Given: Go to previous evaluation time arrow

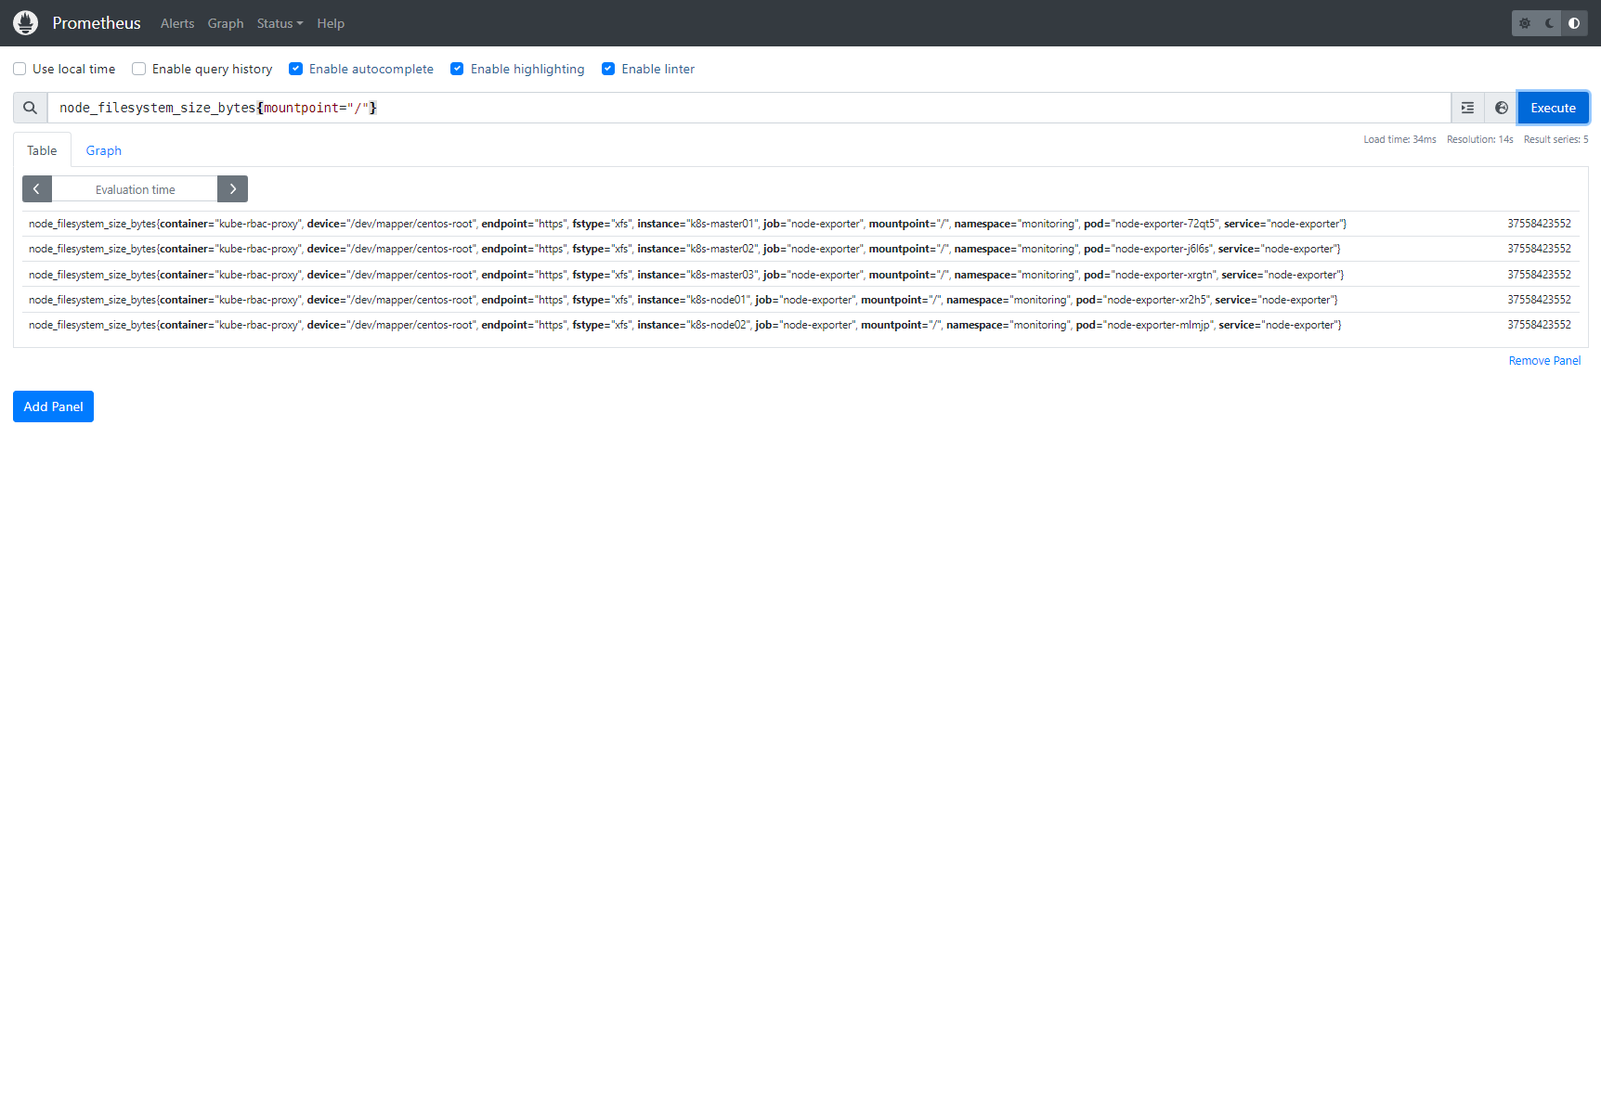Looking at the screenshot, I should pyautogui.click(x=36, y=189).
